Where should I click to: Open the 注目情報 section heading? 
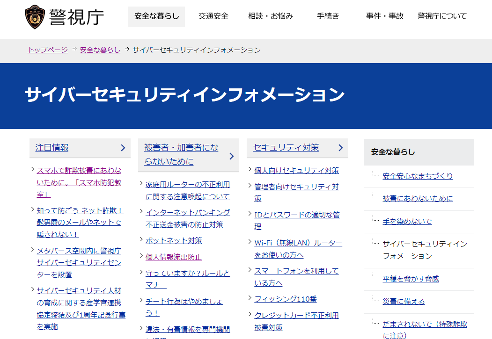(52, 148)
